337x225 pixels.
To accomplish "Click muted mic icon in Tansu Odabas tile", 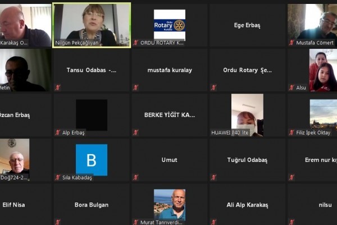I will click(58, 87).
